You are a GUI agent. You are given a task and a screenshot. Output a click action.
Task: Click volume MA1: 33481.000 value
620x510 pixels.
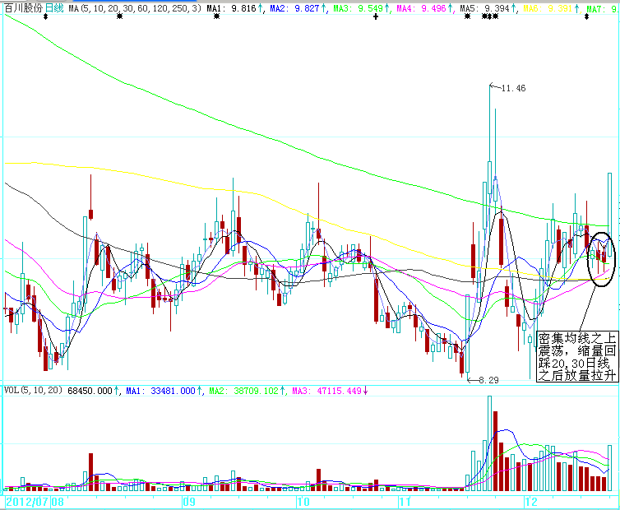pyautogui.click(x=161, y=391)
